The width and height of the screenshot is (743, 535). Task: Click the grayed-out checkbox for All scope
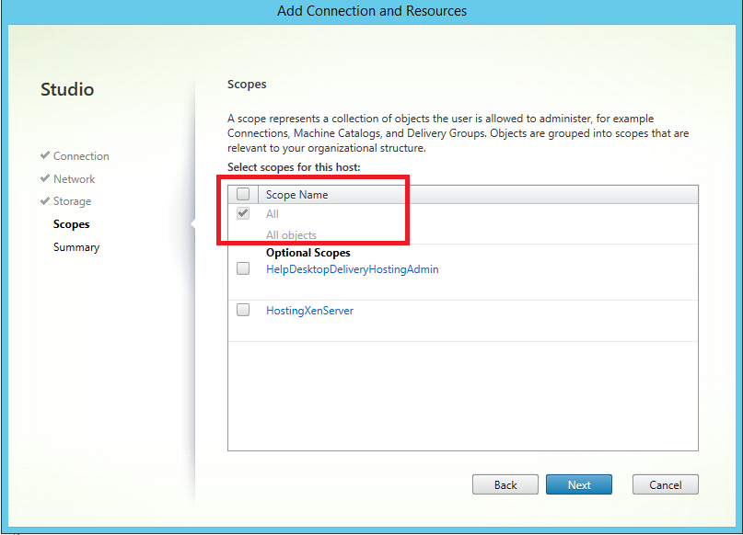(x=243, y=214)
